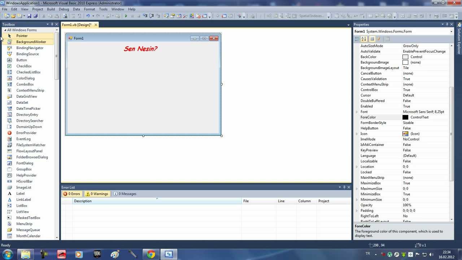Click the Save floppy disk toolbar icon
Viewport: 462px width, 260px height.
point(29,16)
